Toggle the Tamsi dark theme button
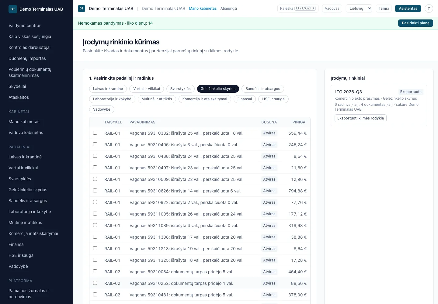The height and width of the screenshot is (304, 438). click(384, 9)
